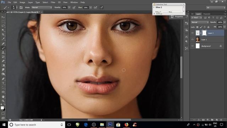Open File Explorer from the taskbar
The image size is (227, 128).
tap(102, 125)
